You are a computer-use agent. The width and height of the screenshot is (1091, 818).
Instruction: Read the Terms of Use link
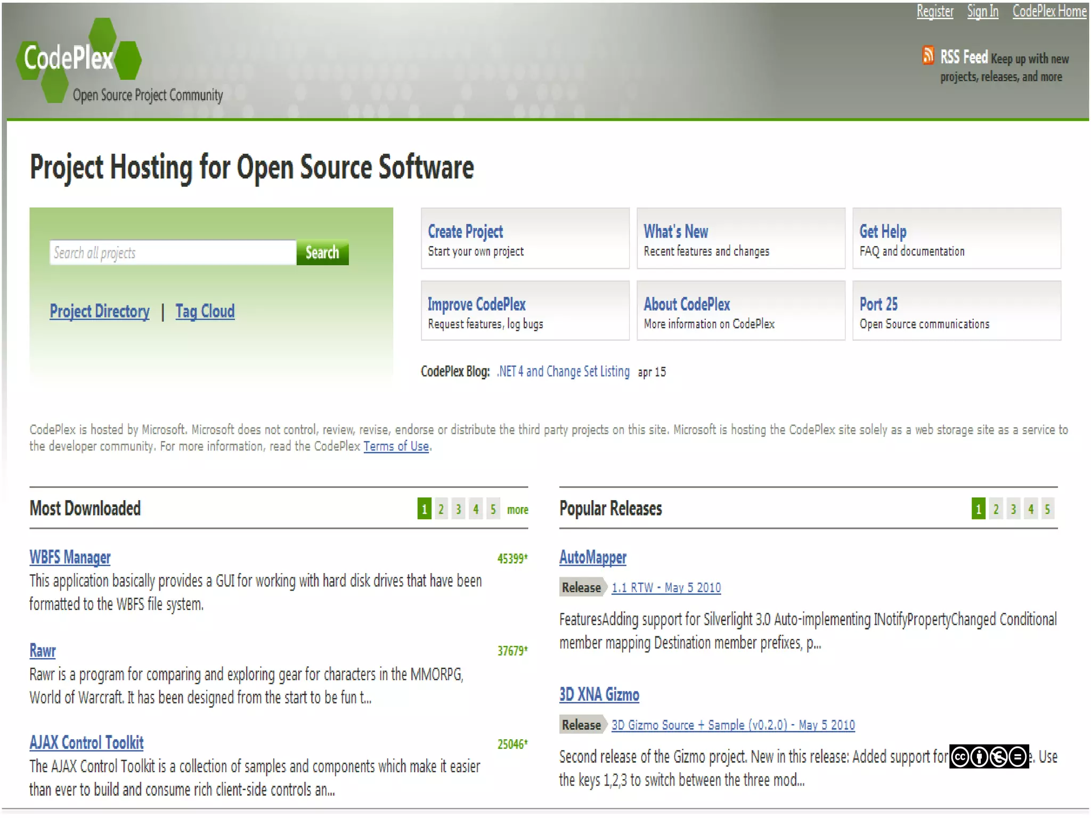coord(396,446)
